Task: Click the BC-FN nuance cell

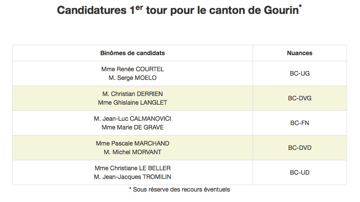Action: click(300, 123)
